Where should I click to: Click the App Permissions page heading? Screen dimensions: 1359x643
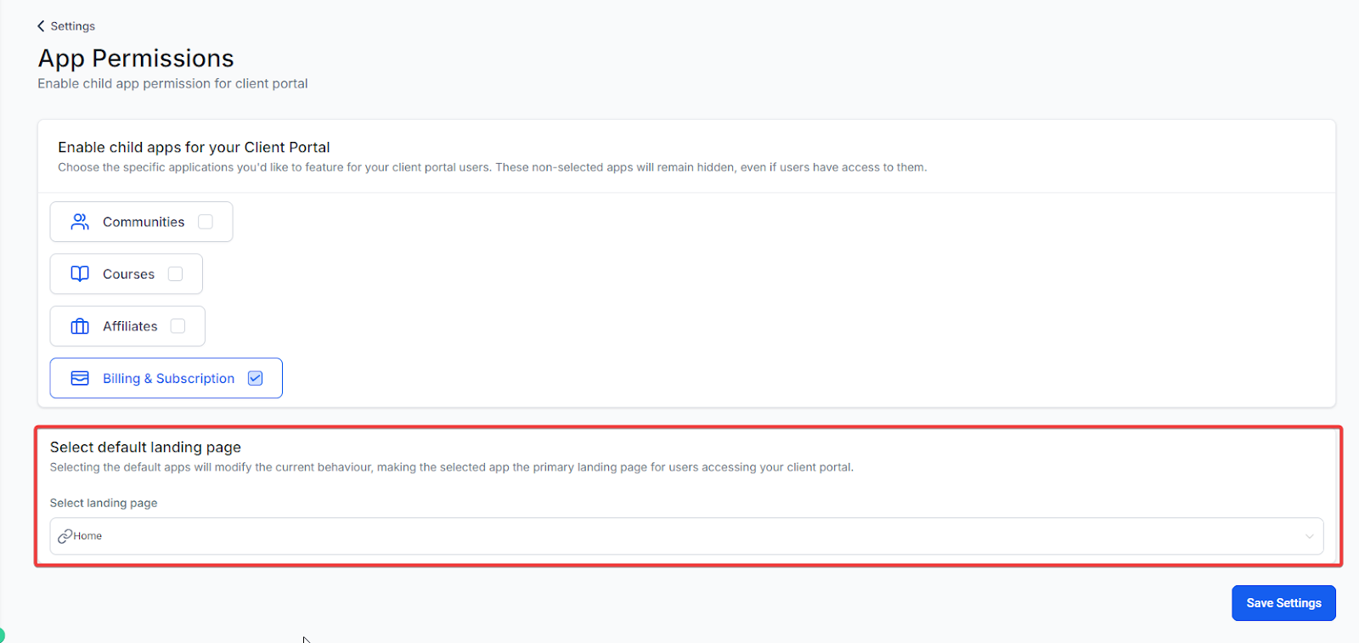point(136,58)
